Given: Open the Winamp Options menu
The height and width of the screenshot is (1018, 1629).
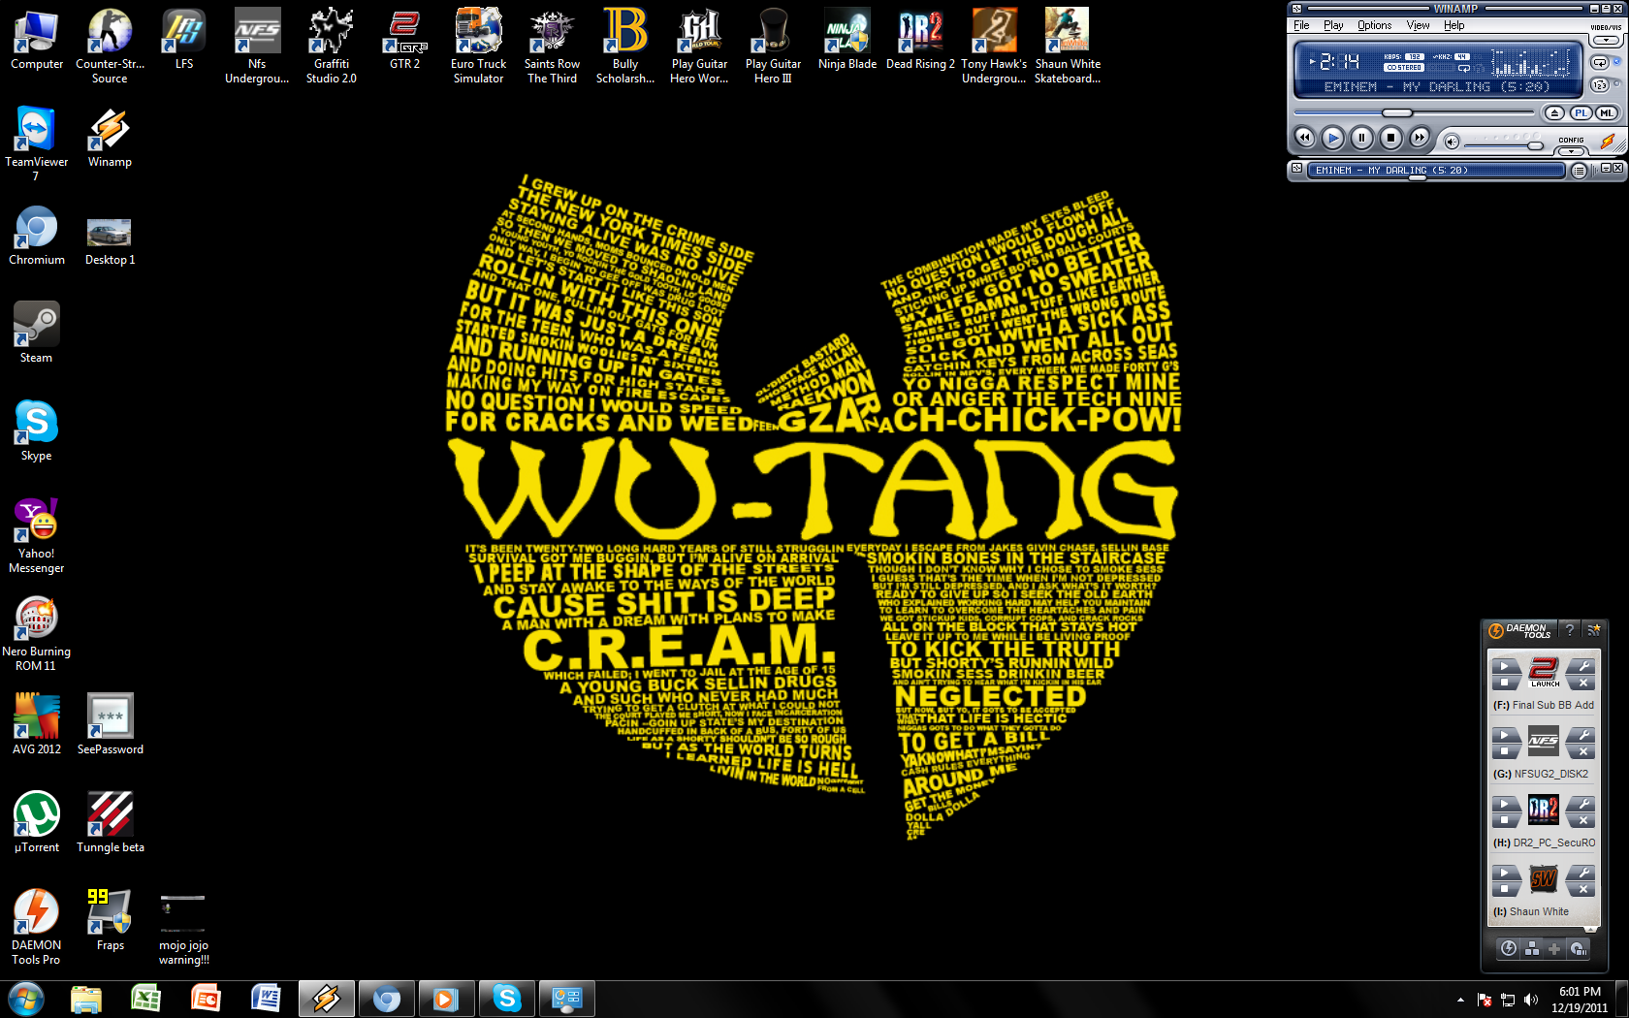Looking at the screenshot, I should click(1374, 25).
